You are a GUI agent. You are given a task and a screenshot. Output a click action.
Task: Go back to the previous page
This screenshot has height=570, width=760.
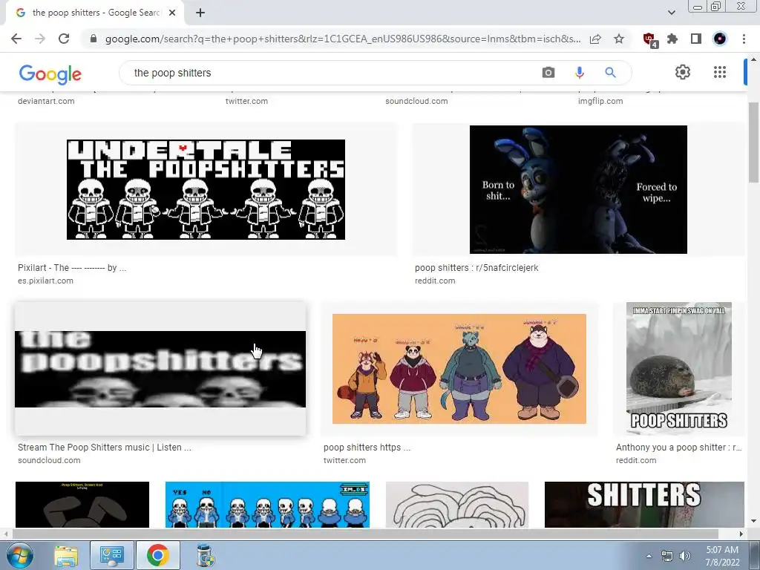tap(16, 39)
